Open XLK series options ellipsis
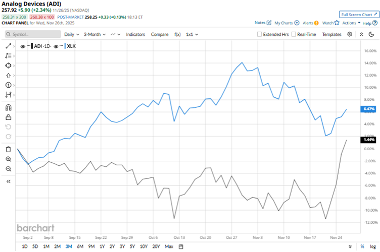380x252 pixels. [61, 45]
